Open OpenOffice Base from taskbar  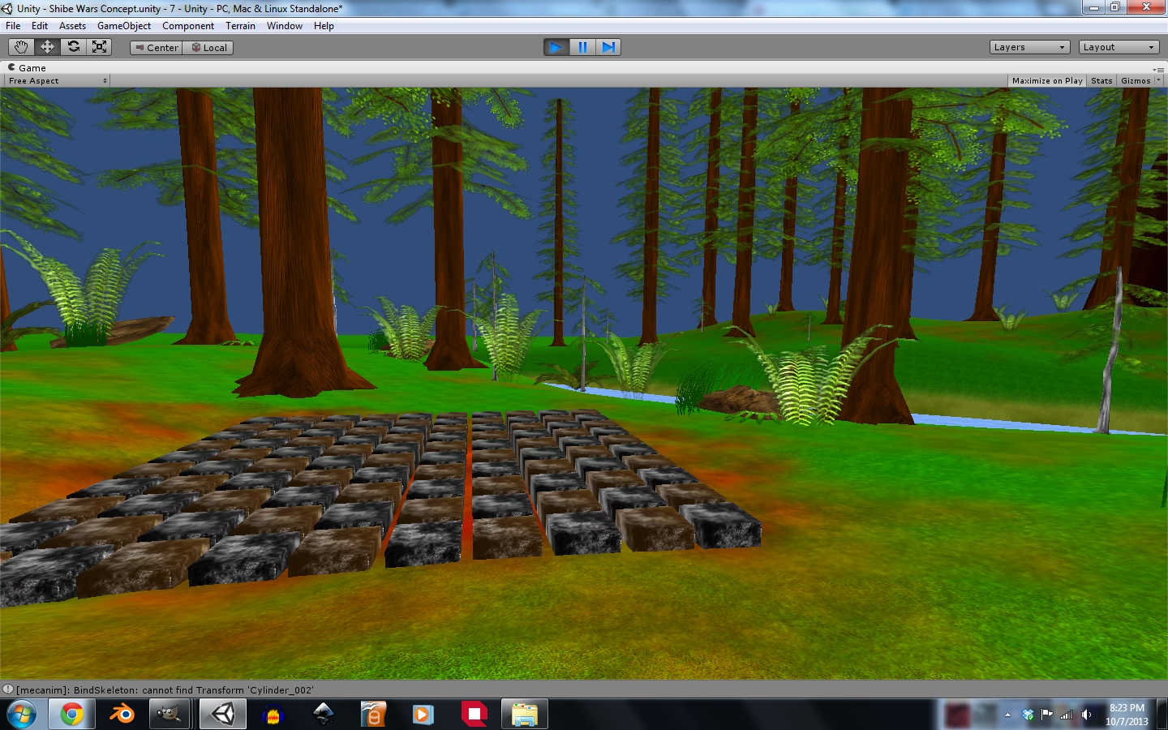tap(373, 715)
